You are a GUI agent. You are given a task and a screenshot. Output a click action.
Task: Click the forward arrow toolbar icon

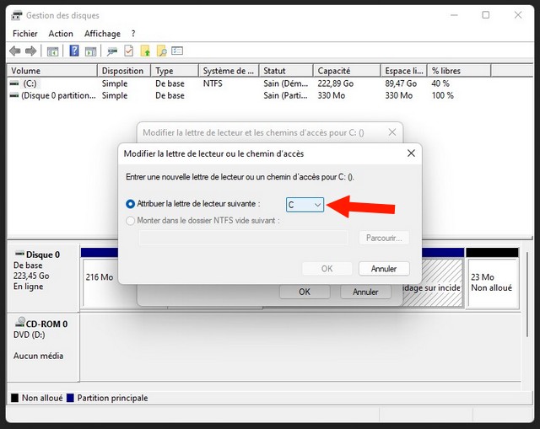point(30,51)
